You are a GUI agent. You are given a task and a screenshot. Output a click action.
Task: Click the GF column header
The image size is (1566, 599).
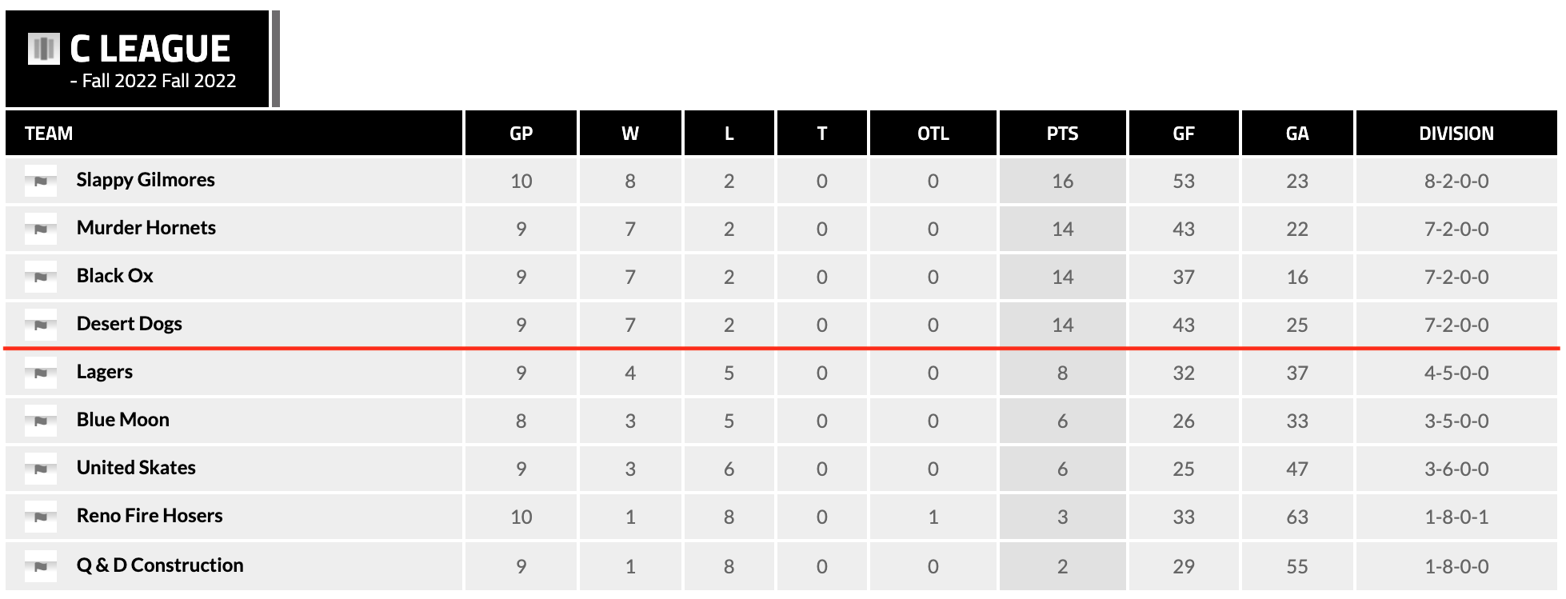pos(1183,134)
